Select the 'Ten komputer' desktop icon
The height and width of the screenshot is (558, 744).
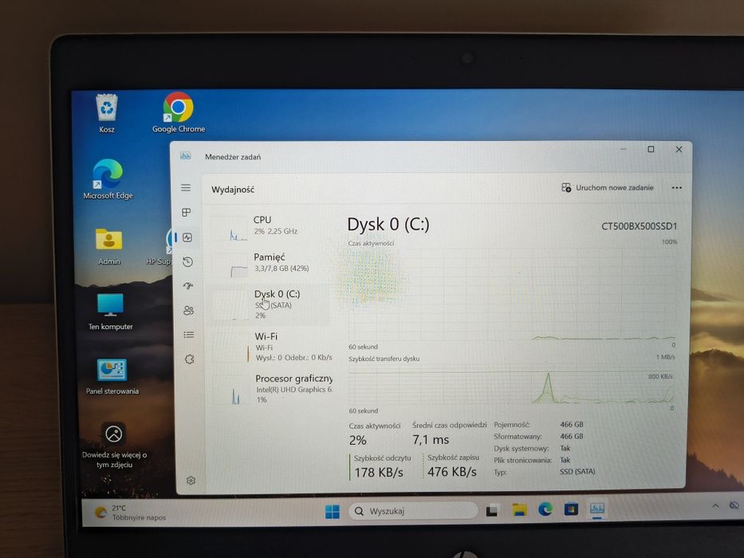(110, 311)
